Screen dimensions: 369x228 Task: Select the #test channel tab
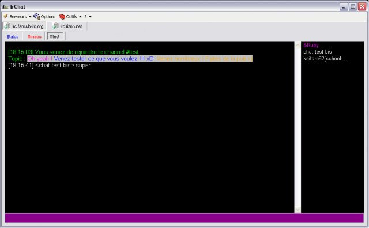click(55, 36)
